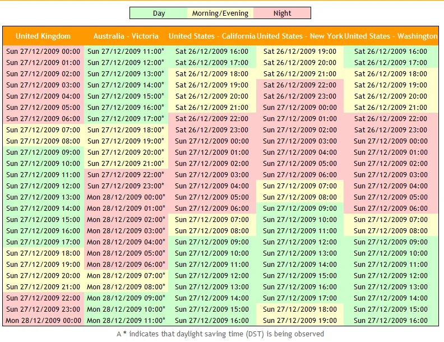Click New York cell Sat 26/12/2009 22:00
Viewport: 444px width, 342px height.
point(300,85)
